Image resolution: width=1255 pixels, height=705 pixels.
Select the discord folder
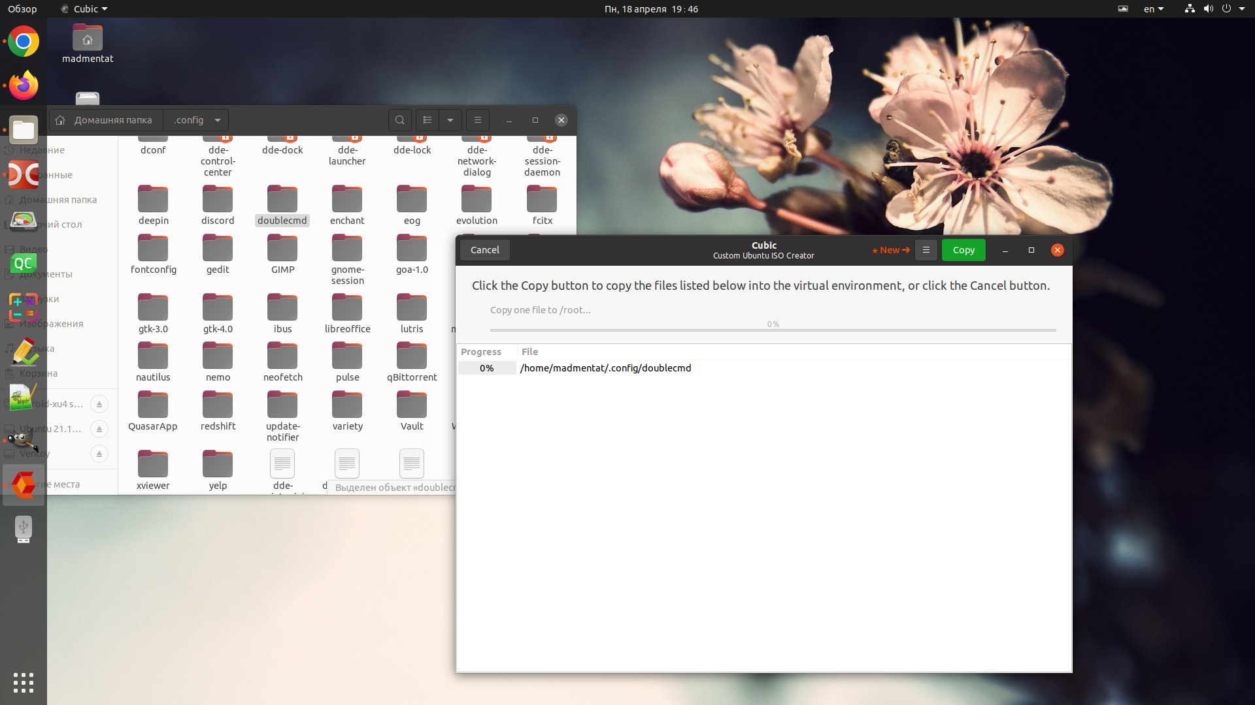(x=218, y=206)
